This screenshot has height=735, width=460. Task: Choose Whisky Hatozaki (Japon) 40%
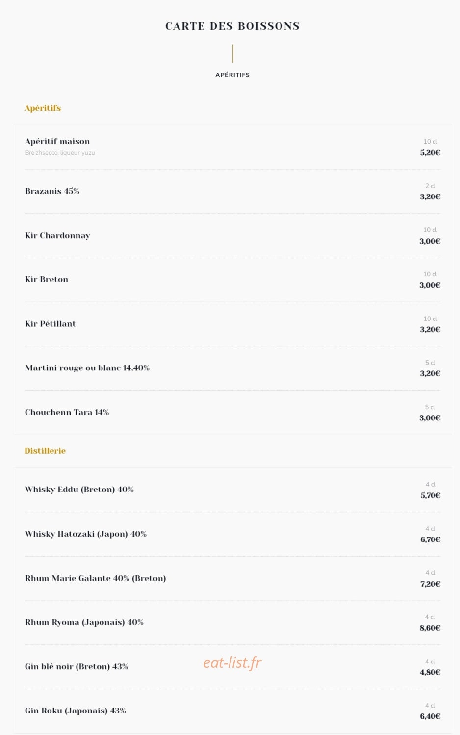[x=86, y=534]
